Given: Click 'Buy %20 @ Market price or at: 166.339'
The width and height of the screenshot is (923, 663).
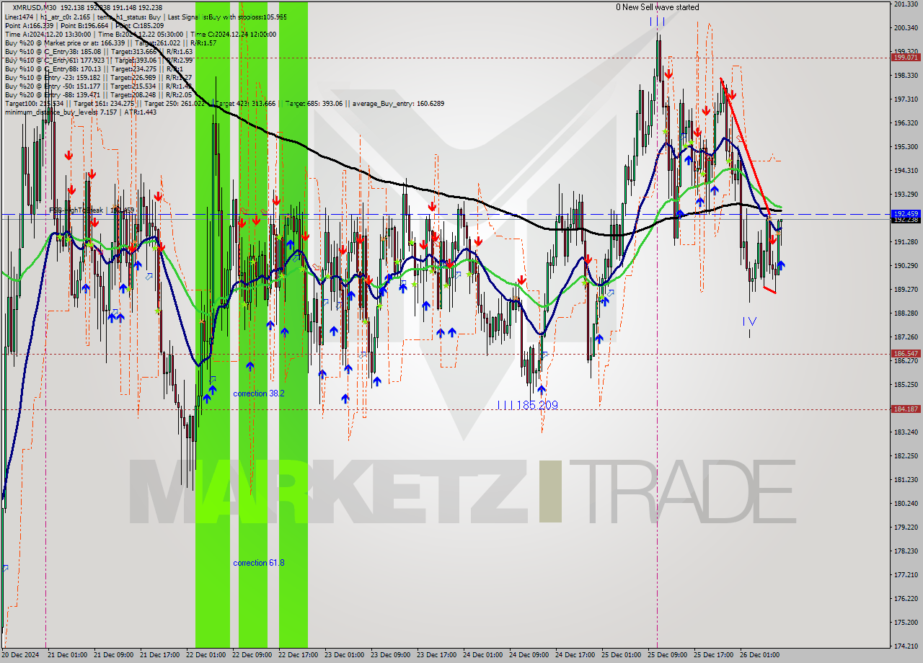Looking at the screenshot, I should pyautogui.click(x=65, y=43).
